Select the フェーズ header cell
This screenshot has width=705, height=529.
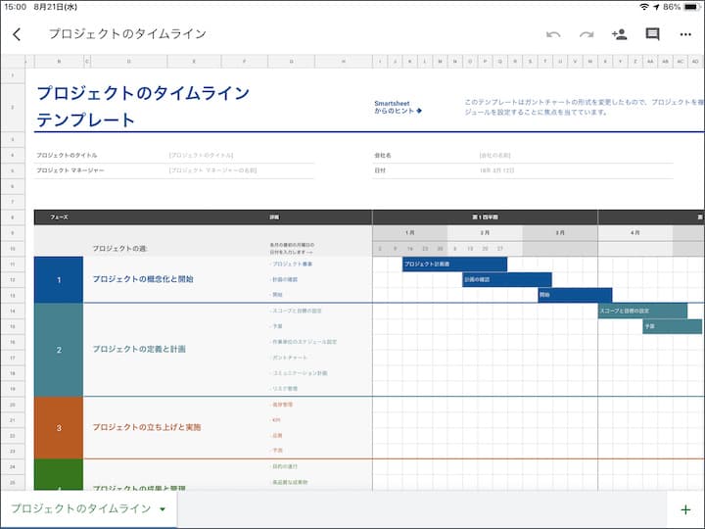59,217
